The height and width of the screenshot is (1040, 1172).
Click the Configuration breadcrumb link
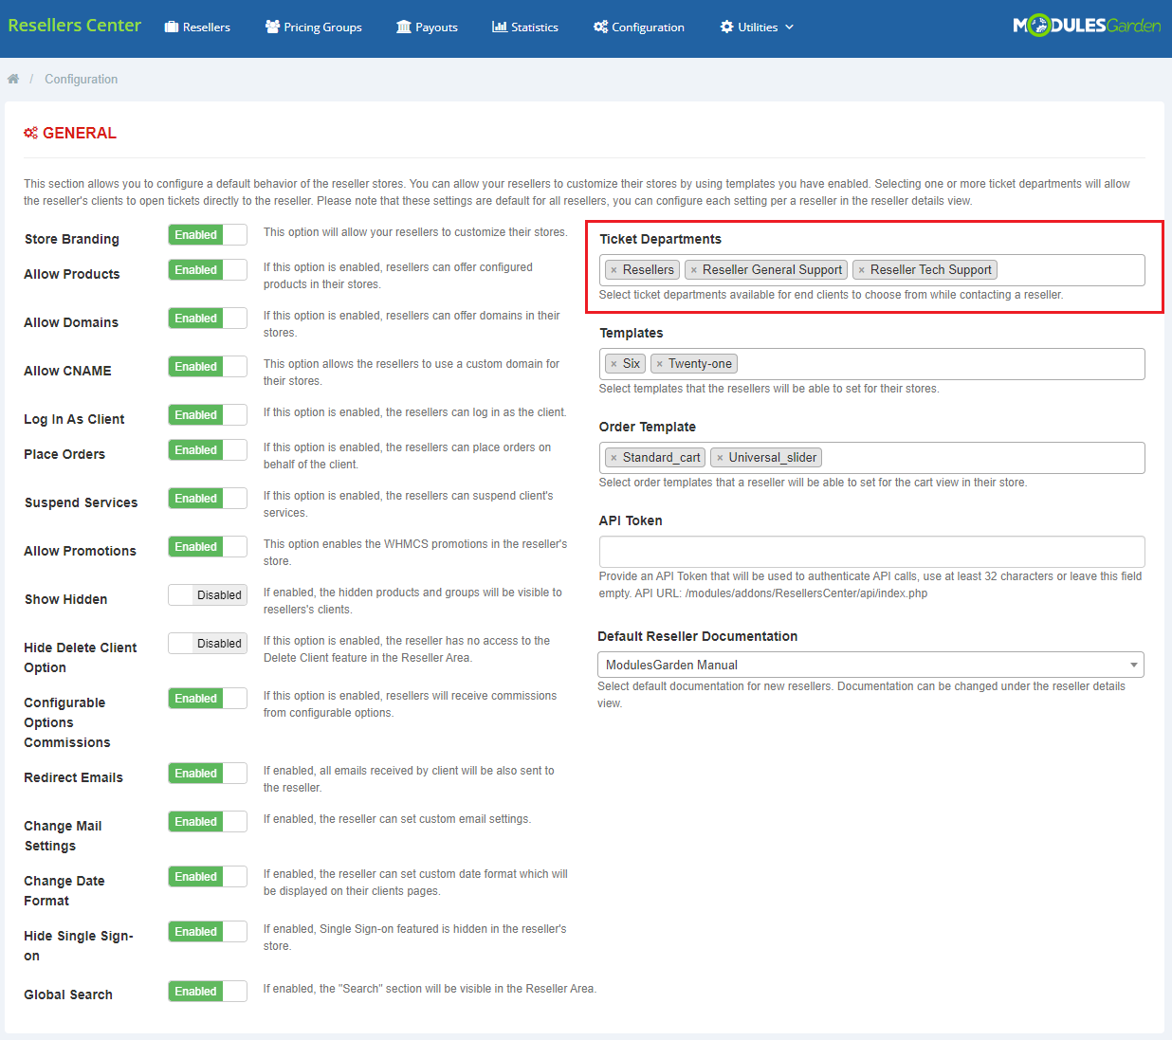(x=82, y=79)
